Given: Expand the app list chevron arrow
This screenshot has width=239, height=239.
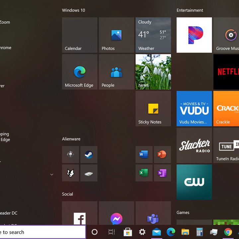Looking at the screenshot, I should 52,175.
